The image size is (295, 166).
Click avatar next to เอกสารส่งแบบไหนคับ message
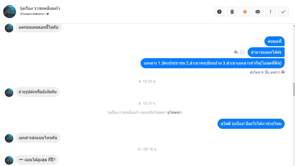pyautogui.click(x=9, y=138)
